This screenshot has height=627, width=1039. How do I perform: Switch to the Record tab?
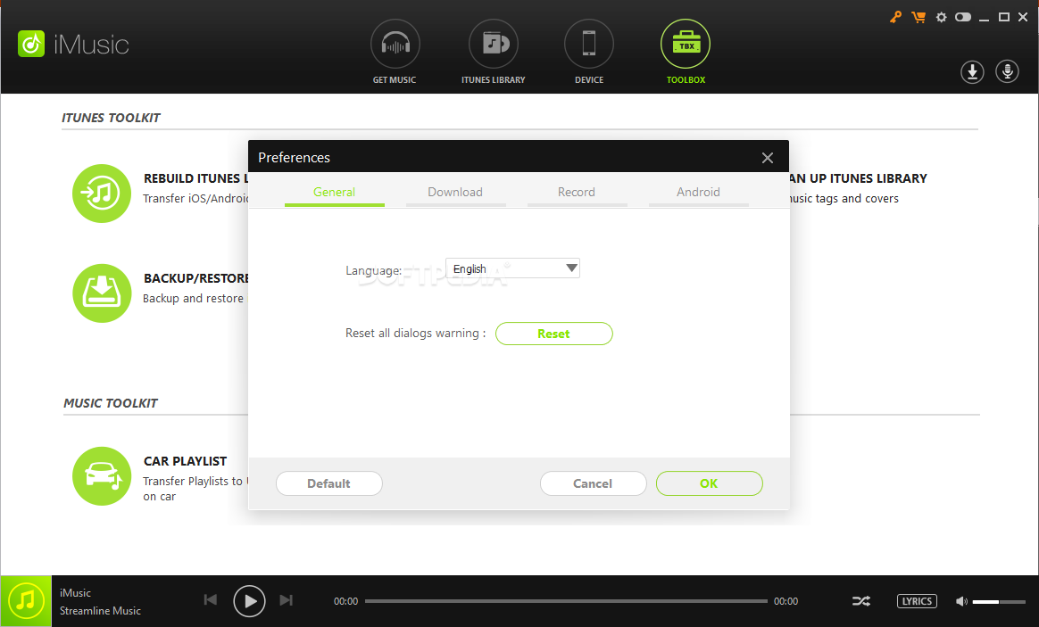click(x=577, y=193)
